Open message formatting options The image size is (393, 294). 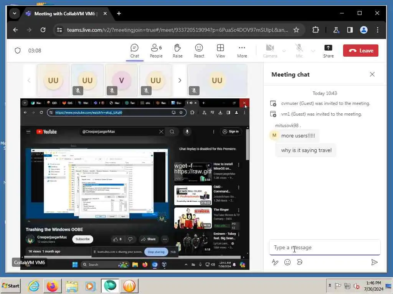click(x=275, y=262)
